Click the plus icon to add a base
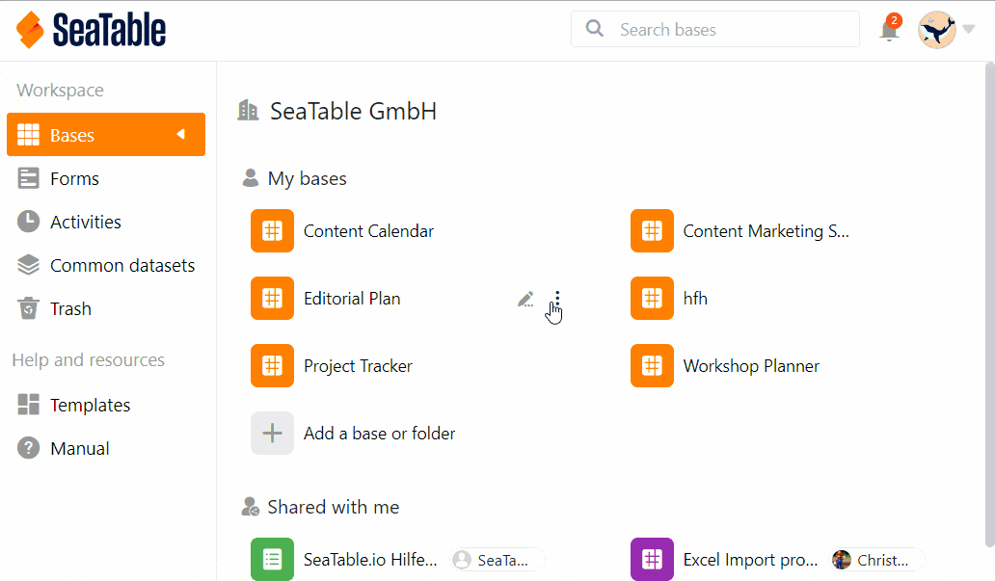The image size is (995, 581). pos(272,434)
